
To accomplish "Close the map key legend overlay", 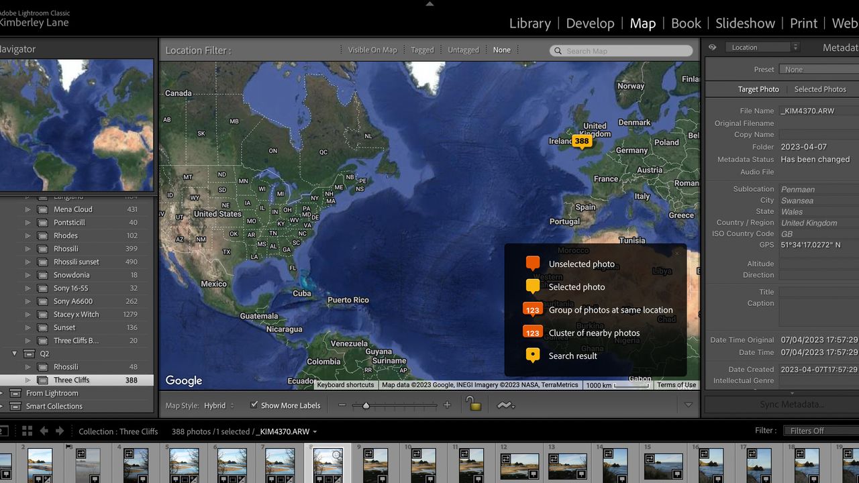I will 676,253.
